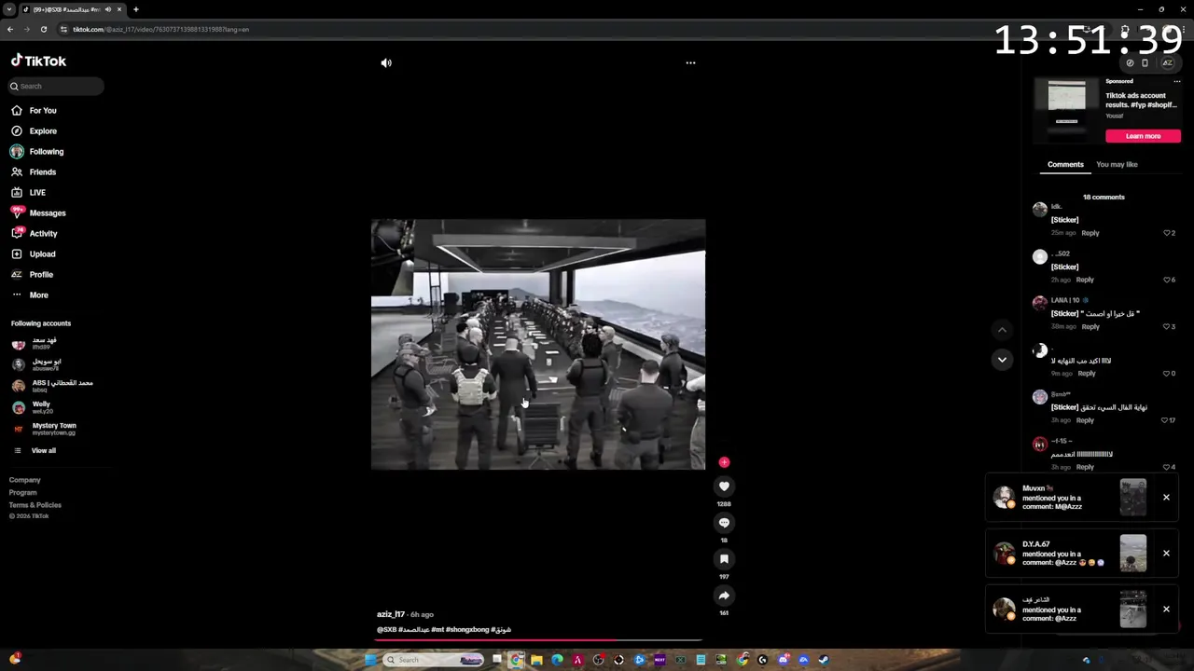Image resolution: width=1194 pixels, height=671 pixels.
Task: Follow the author with the red plus badge
Action: pyautogui.click(x=724, y=461)
